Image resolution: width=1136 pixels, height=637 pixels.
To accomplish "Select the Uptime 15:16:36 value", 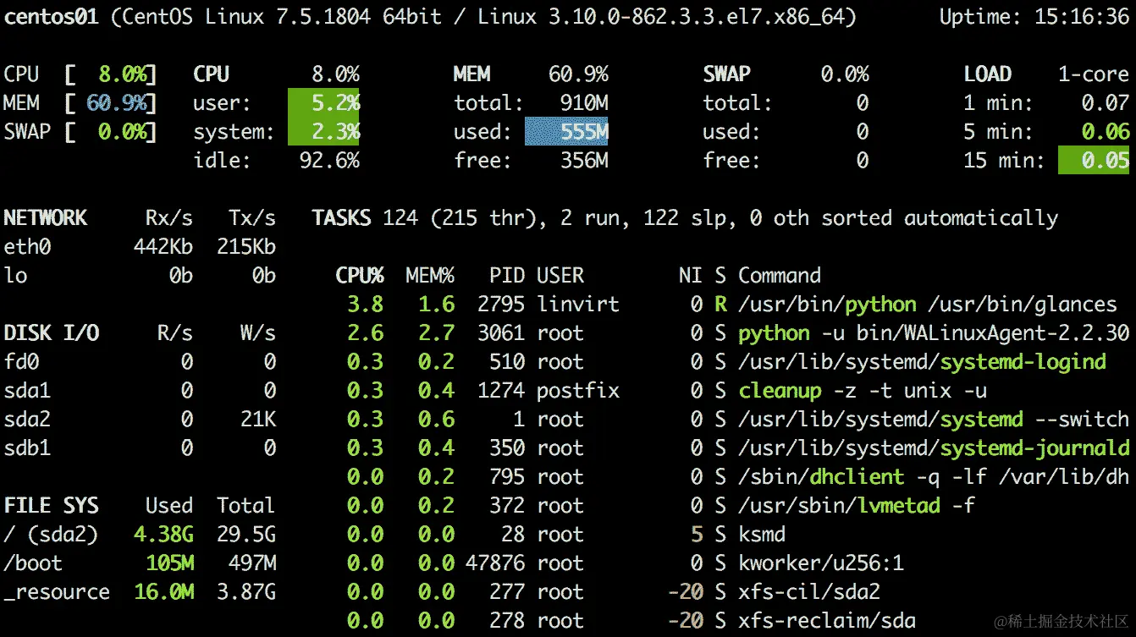I will [x=1082, y=17].
